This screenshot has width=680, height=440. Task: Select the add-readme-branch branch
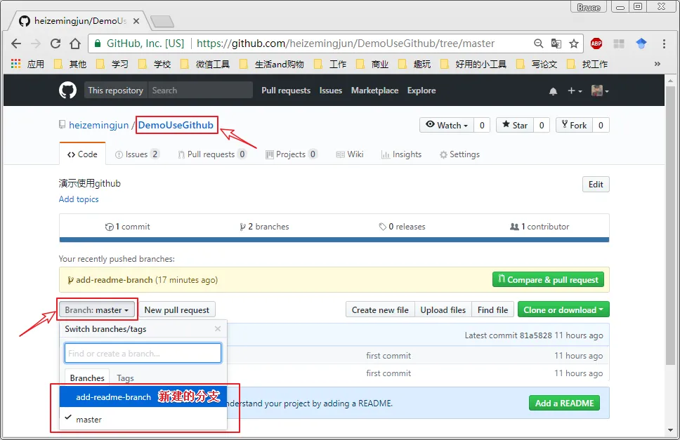(x=114, y=397)
